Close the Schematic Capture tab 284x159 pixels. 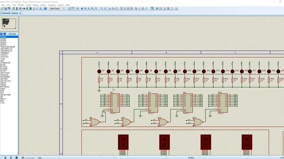point(20,13)
